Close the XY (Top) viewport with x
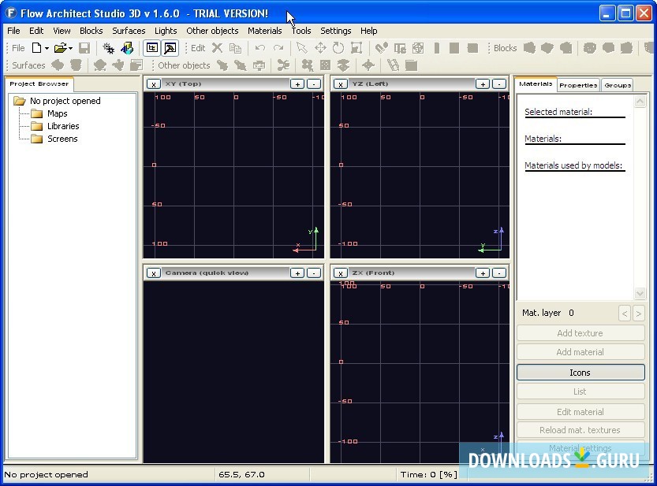This screenshot has width=657, height=486. pyautogui.click(x=154, y=83)
